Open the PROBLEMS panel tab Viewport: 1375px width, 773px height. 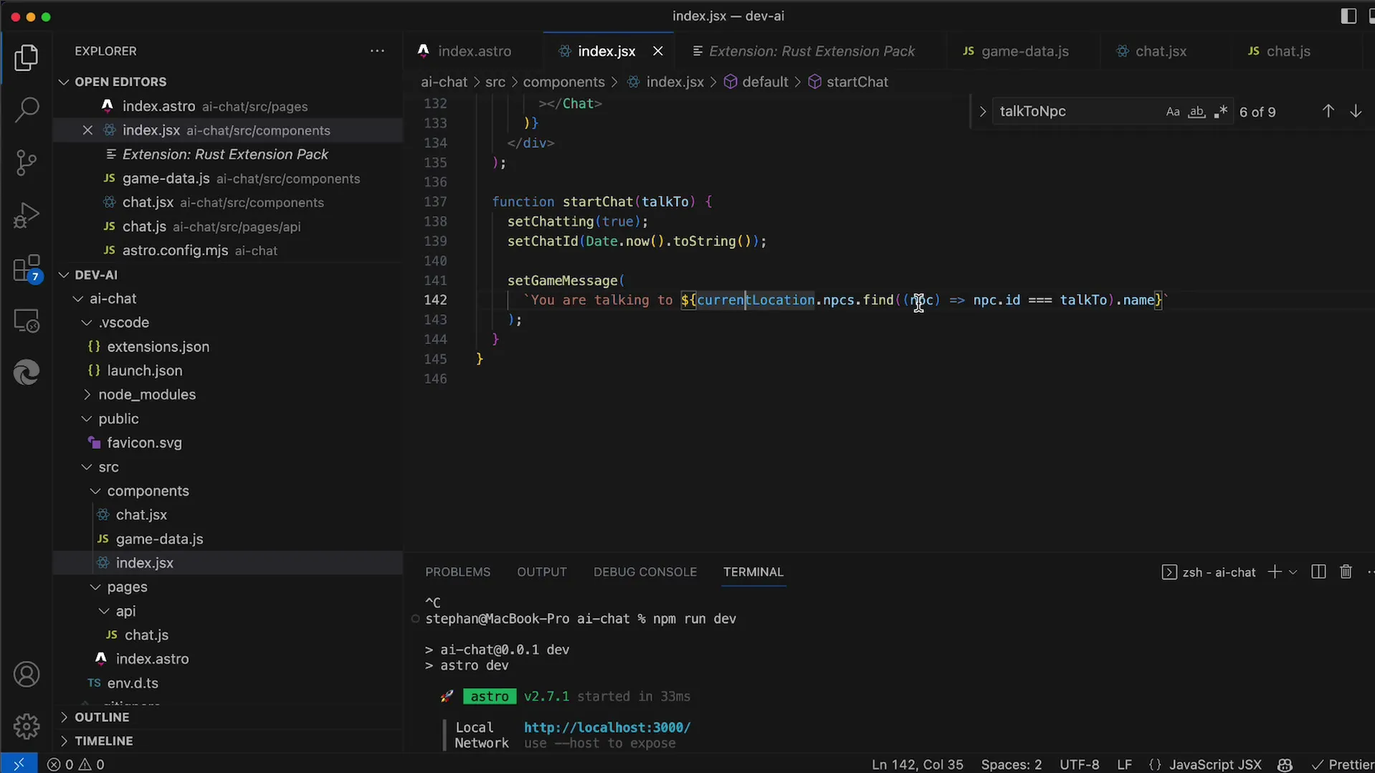[x=457, y=572]
